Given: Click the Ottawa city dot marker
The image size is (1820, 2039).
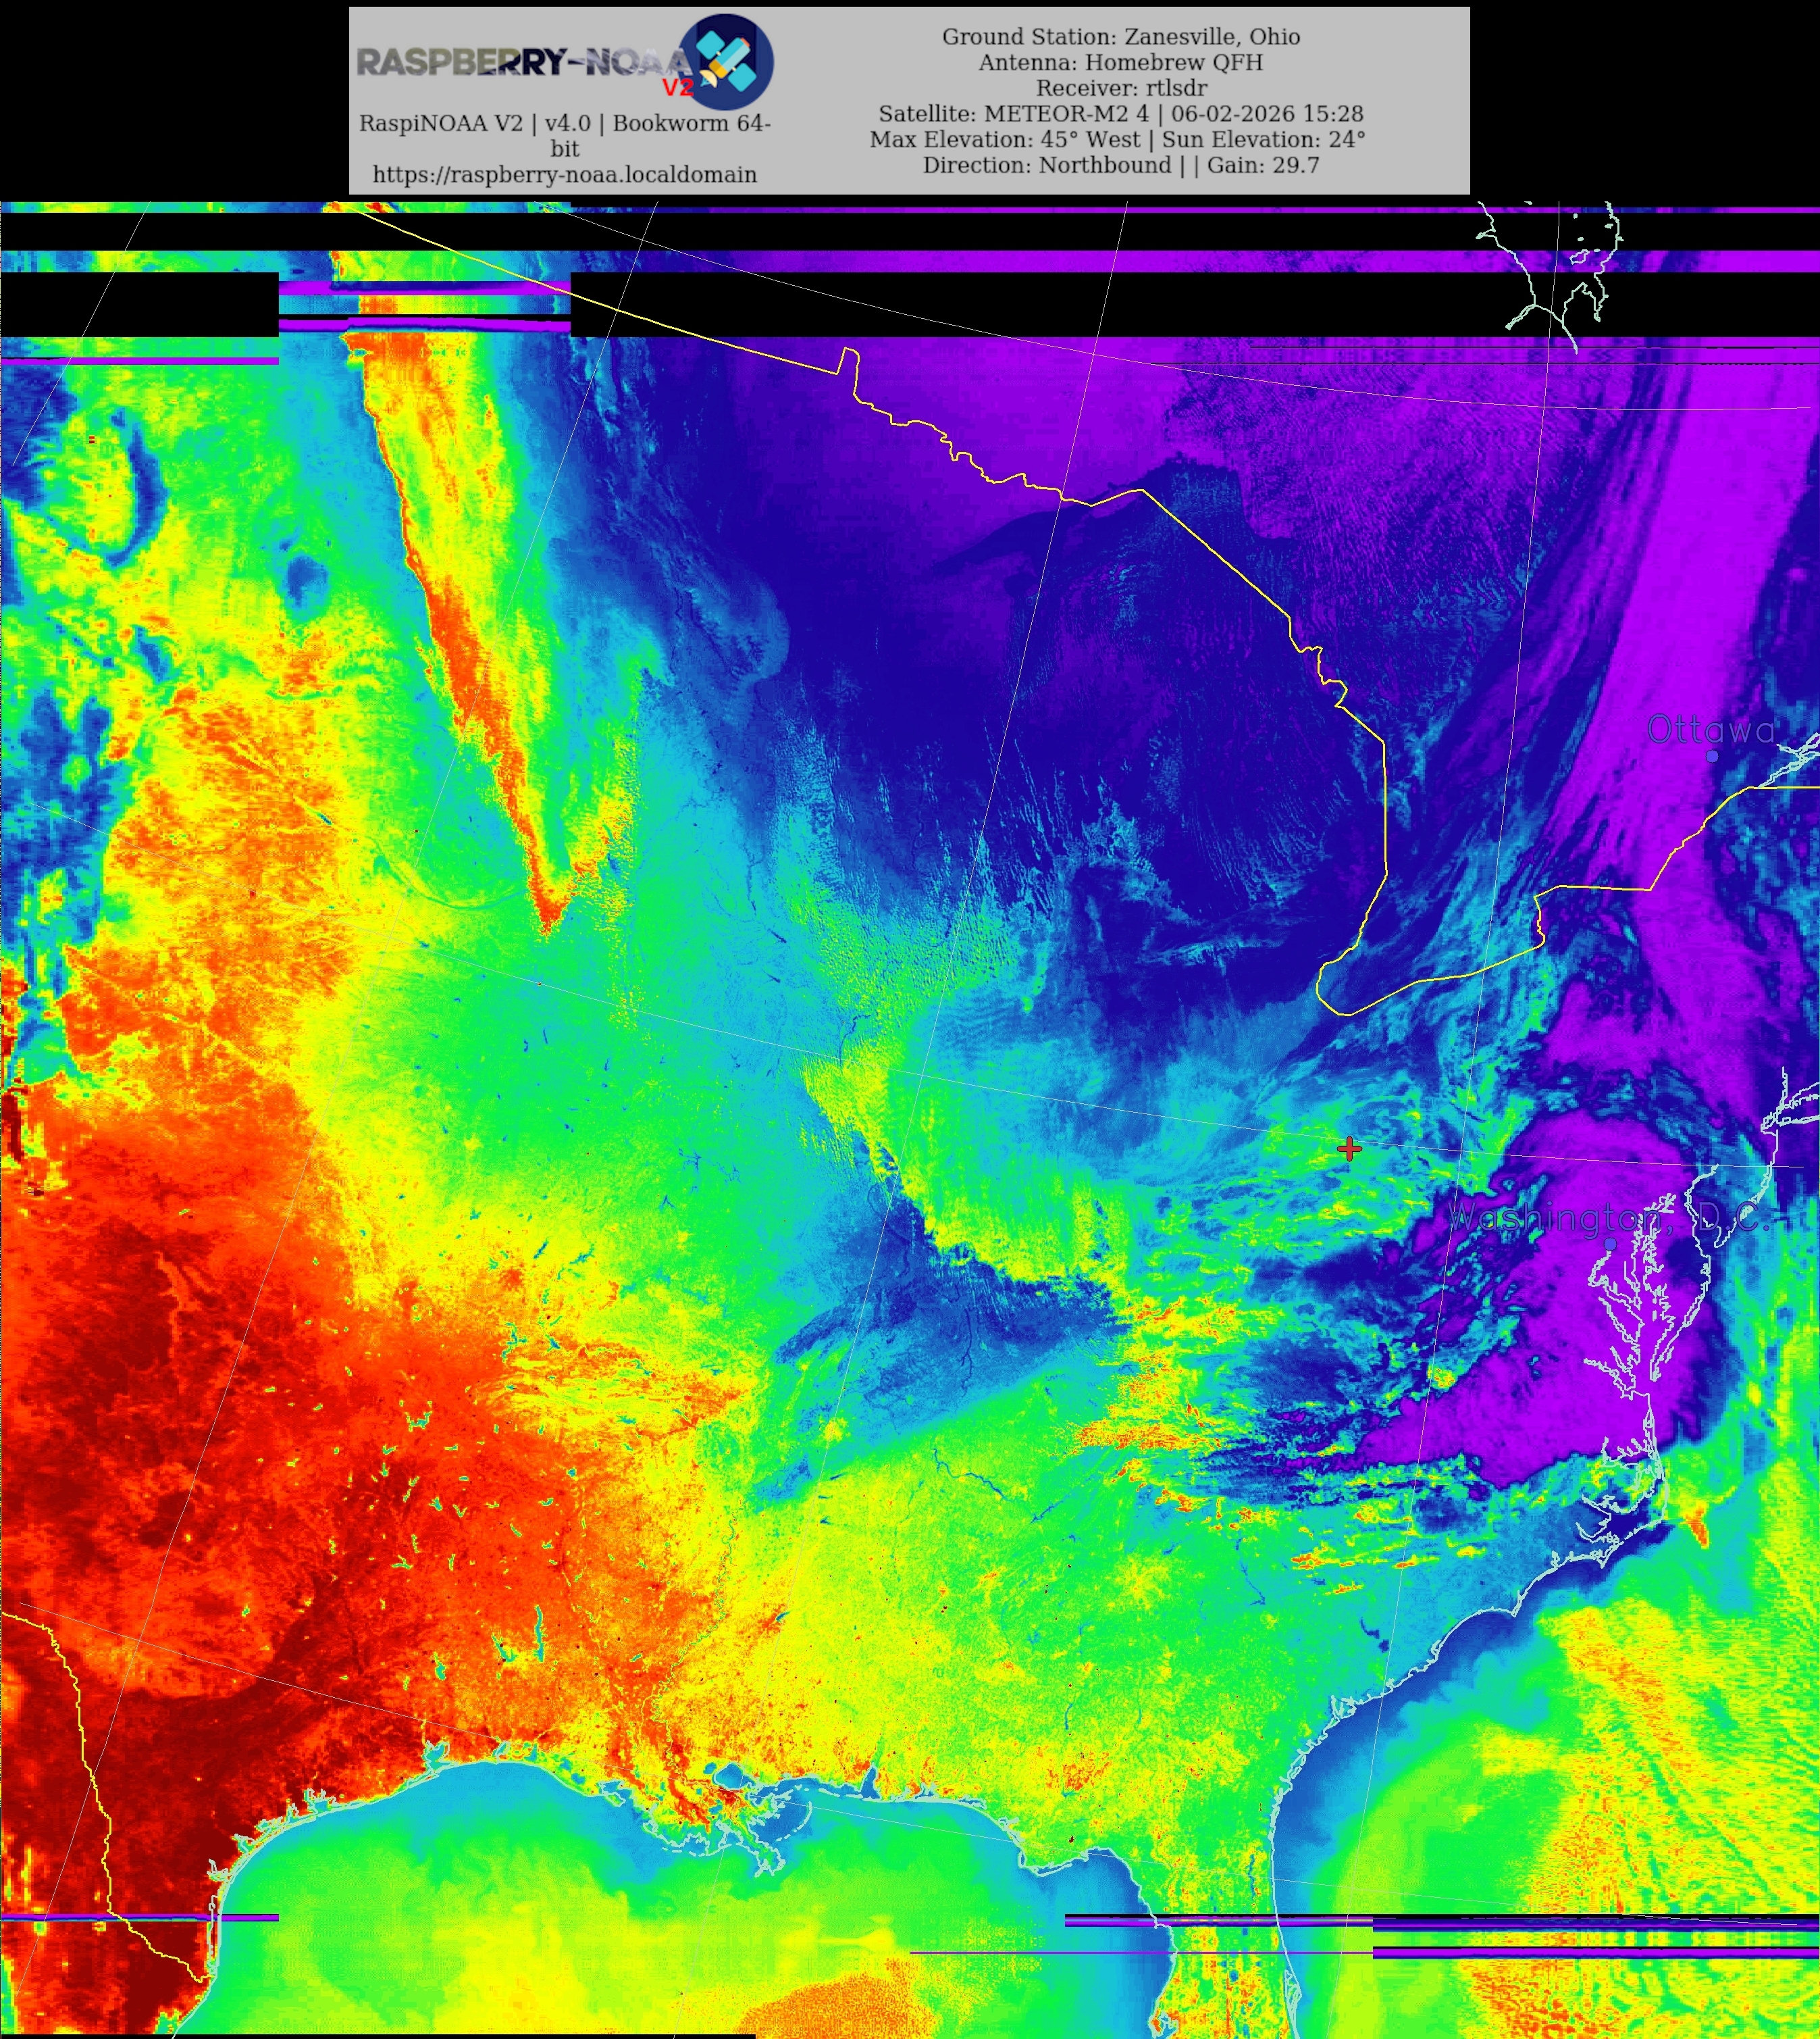Looking at the screenshot, I should [1712, 757].
